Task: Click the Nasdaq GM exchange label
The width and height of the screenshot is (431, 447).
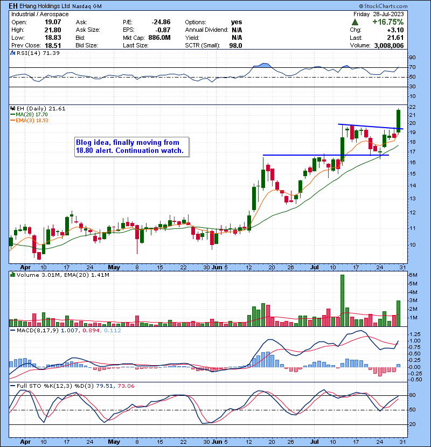Action: tap(87, 6)
